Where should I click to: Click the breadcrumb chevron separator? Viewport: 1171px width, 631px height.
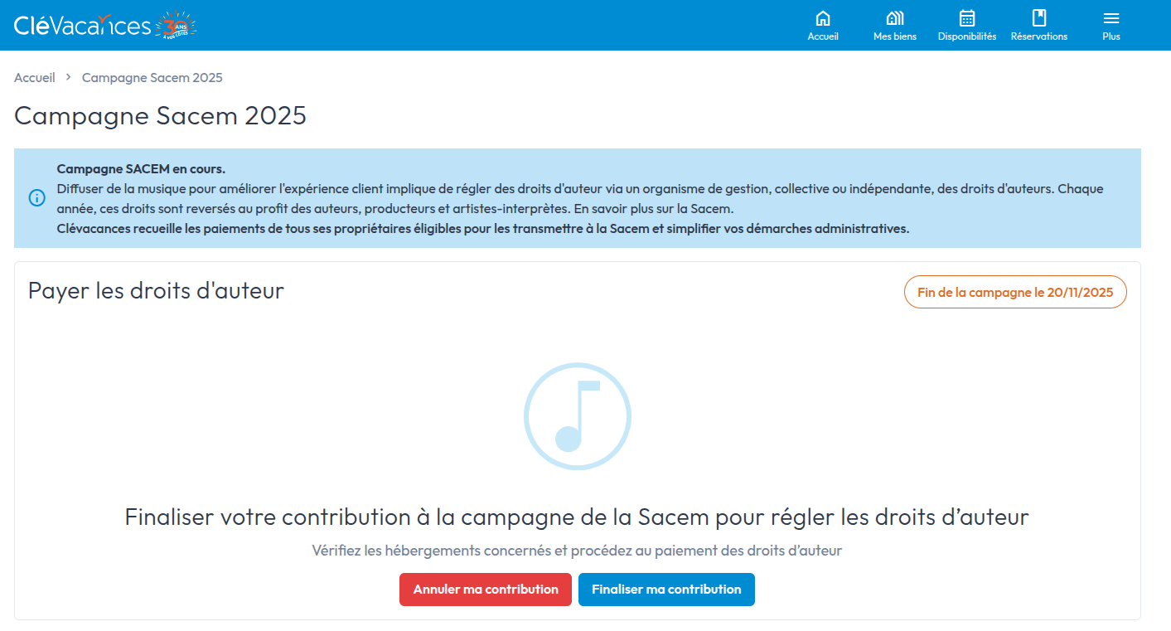click(x=69, y=77)
